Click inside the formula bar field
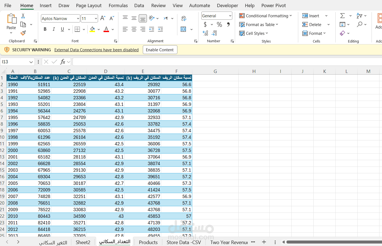This screenshot has height=246, width=382. click(227, 62)
